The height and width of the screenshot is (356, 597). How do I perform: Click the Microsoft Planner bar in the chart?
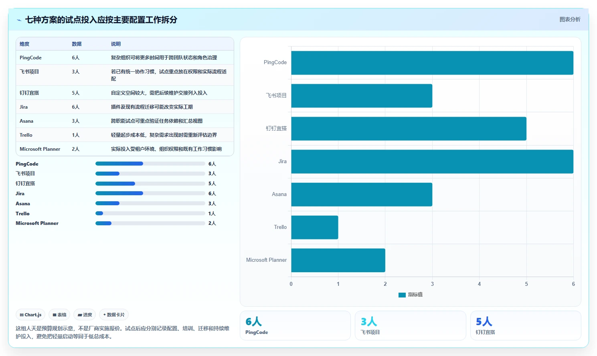[338, 260]
